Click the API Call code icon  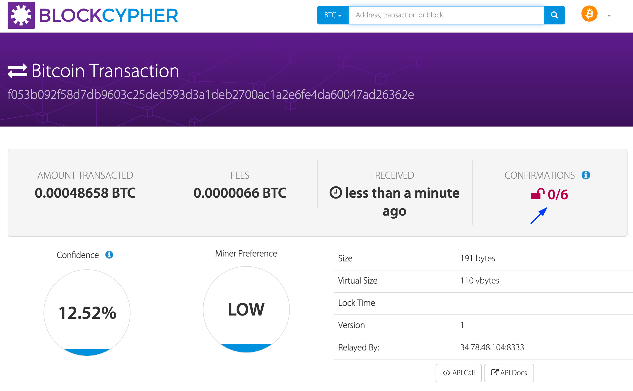(x=447, y=373)
